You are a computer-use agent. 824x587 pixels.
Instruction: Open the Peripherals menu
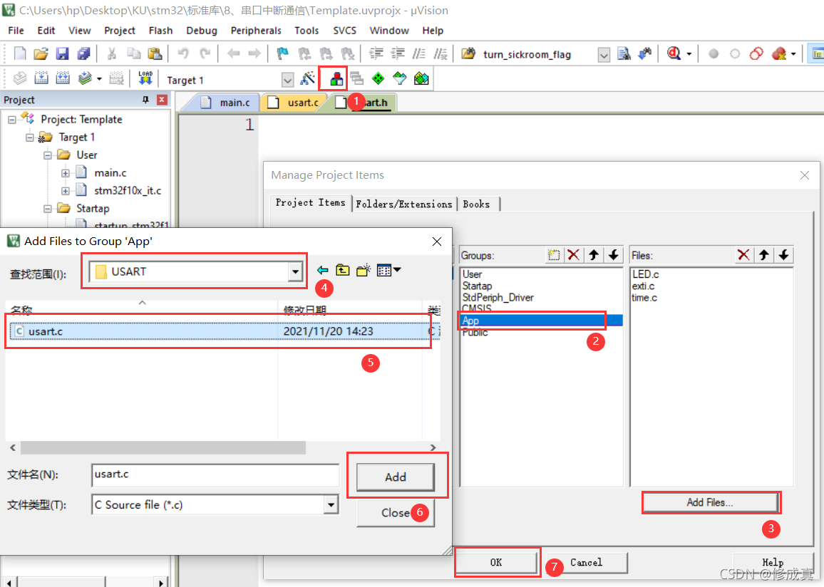(256, 31)
